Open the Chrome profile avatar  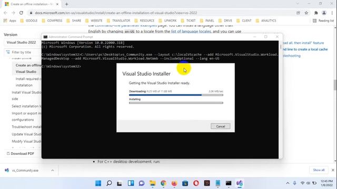pyautogui.click(x=324, y=13)
